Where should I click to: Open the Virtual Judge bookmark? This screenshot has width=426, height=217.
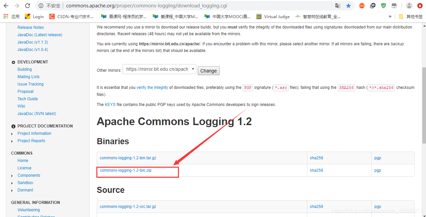(273, 16)
